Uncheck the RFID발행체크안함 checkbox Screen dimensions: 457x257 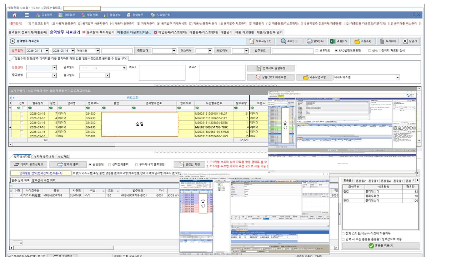336,51
